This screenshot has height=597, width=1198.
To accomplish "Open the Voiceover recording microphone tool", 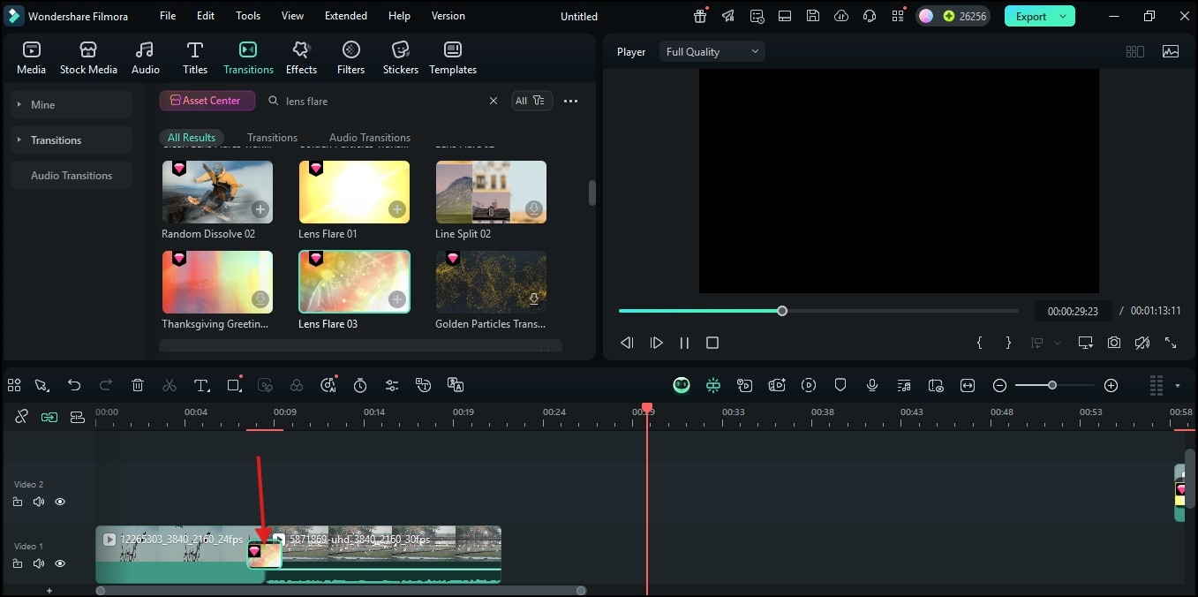I will 872,385.
